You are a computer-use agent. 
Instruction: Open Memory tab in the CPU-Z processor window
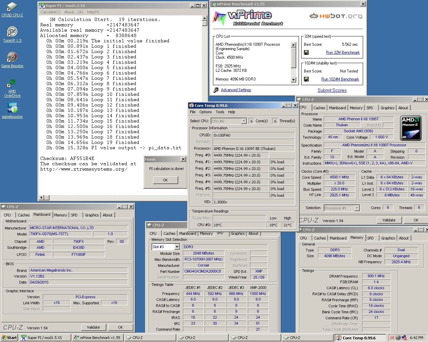pyautogui.click(x=356, y=108)
